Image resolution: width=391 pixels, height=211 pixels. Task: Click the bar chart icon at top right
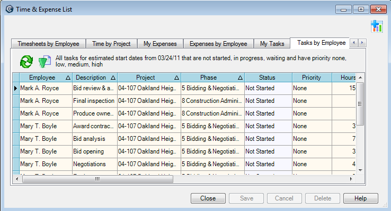[377, 26]
